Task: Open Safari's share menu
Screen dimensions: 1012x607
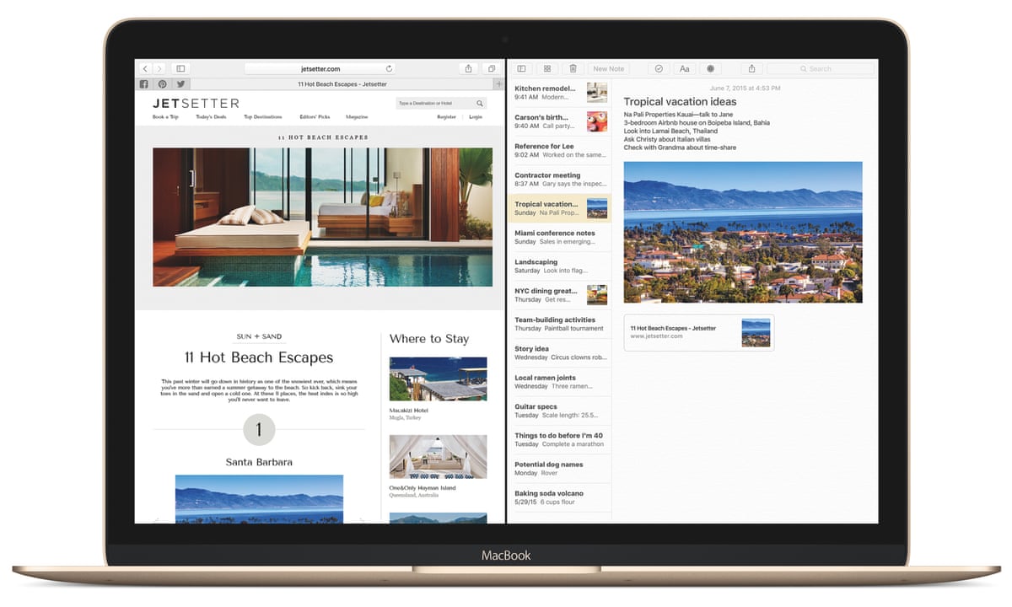Action: (x=468, y=68)
